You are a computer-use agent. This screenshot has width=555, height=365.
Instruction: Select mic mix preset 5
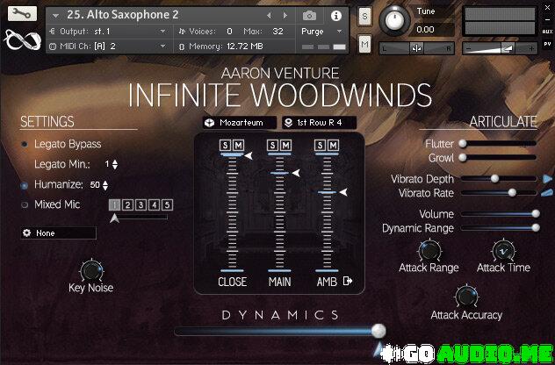[167, 204]
